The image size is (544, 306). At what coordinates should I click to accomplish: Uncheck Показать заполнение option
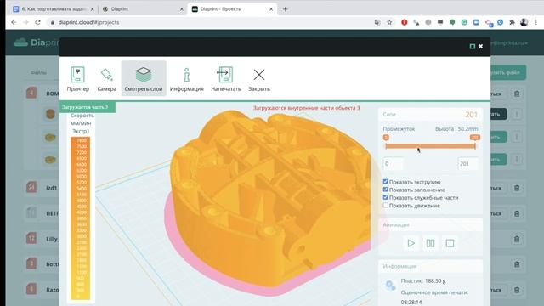(385, 190)
